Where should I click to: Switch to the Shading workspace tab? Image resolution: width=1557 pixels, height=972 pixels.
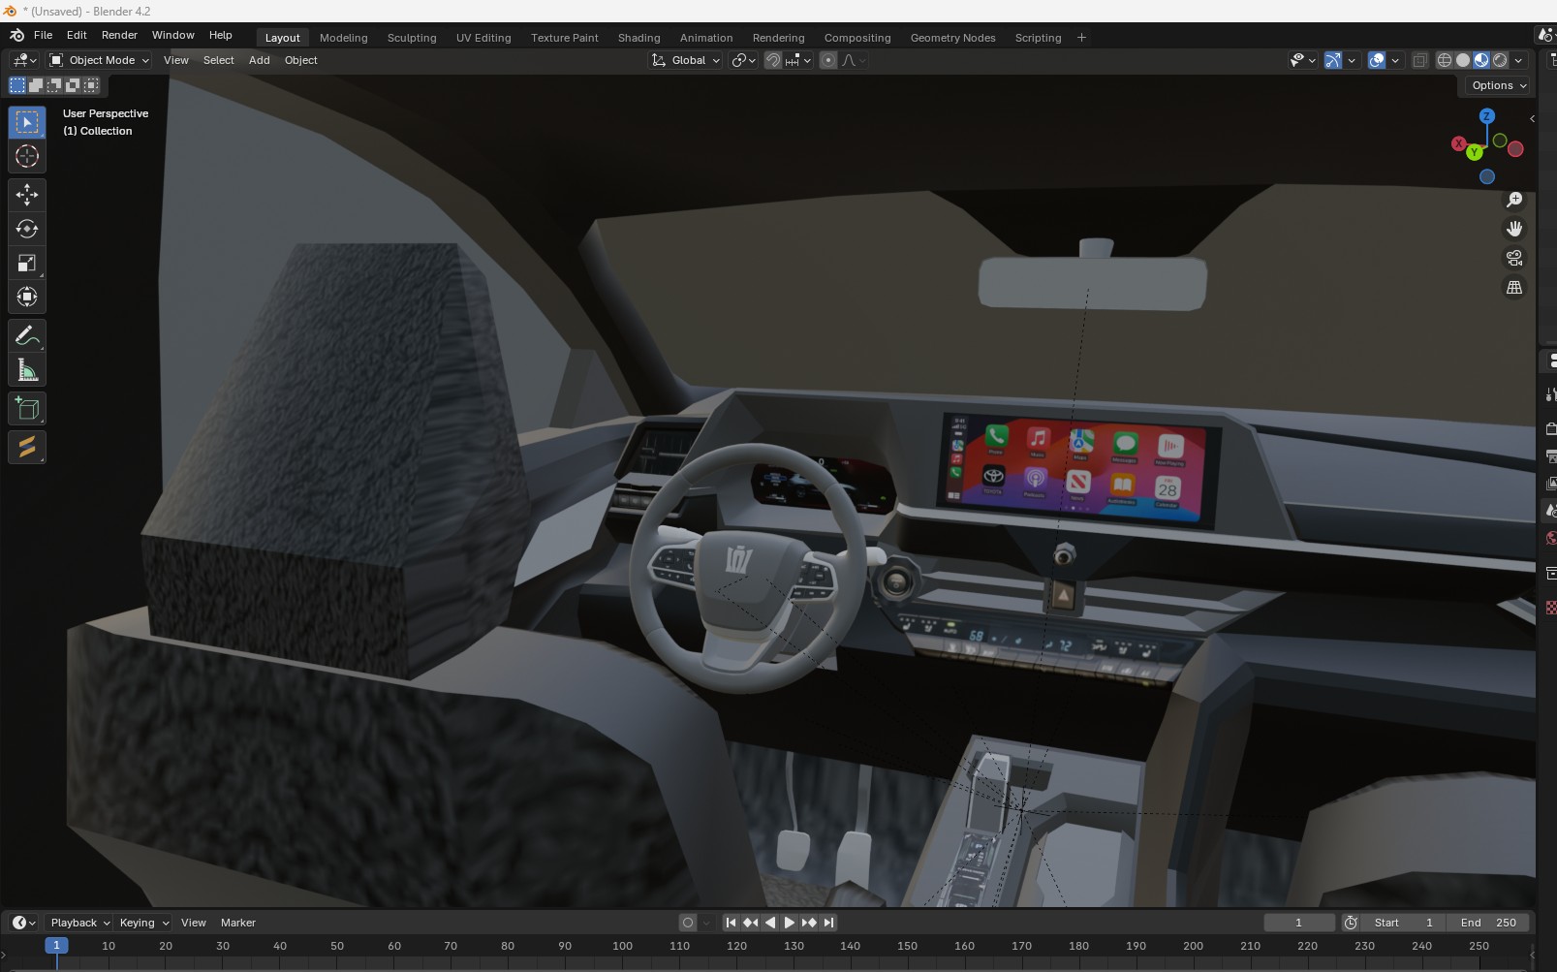pyautogui.click(x=638, y=38)
